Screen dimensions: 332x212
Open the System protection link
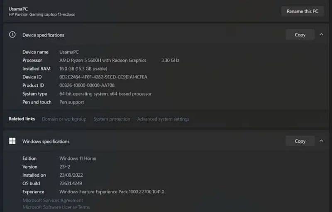112,119
